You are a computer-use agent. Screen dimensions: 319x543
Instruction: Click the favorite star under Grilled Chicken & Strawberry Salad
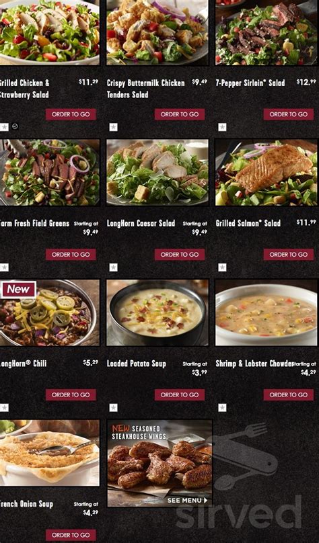4,127
